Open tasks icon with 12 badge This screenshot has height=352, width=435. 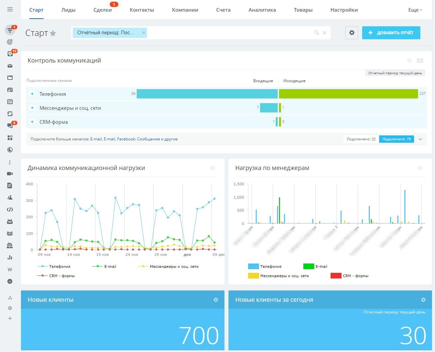click(x=10, y=54)
